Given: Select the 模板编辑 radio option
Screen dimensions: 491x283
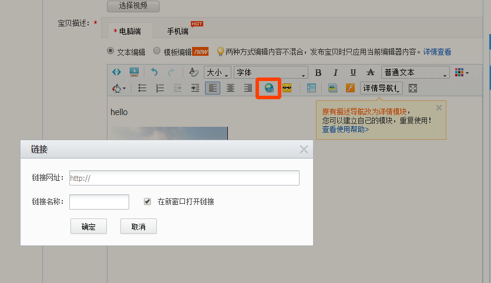Looking at the screenshot, I should (x=157, y=50).
